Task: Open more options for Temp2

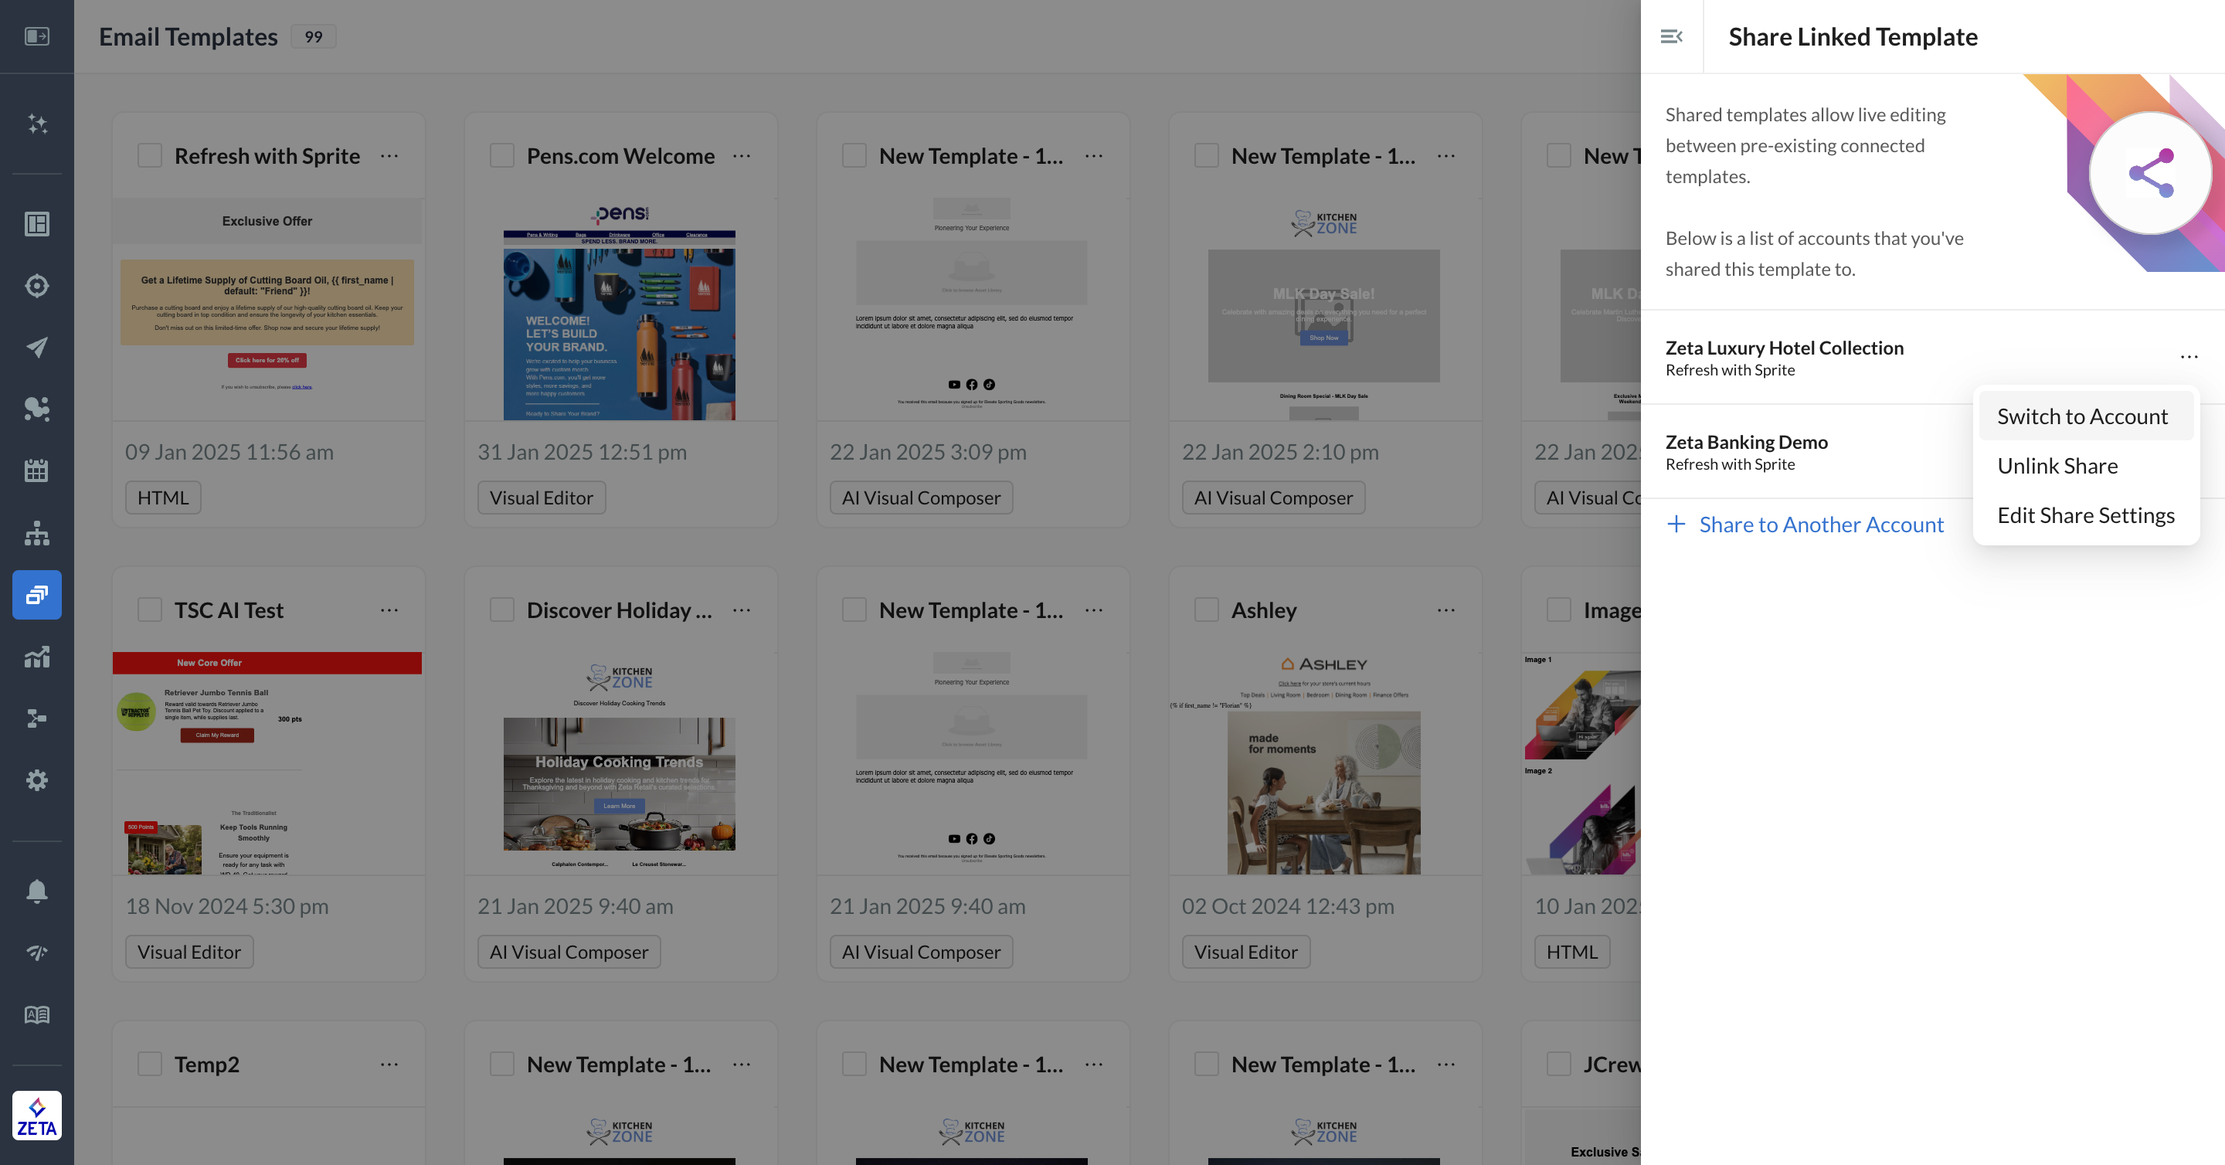Action: [x=389, y=1065]
